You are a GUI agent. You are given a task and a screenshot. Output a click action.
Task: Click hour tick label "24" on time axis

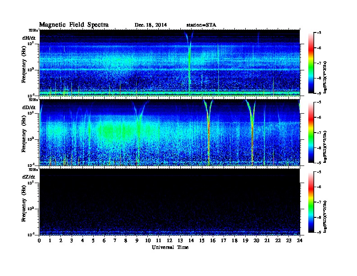(300, 240)
